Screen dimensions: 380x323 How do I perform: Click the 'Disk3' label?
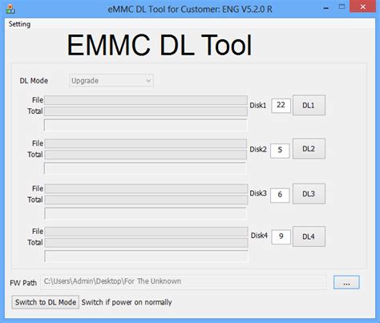tap(258, 193)
